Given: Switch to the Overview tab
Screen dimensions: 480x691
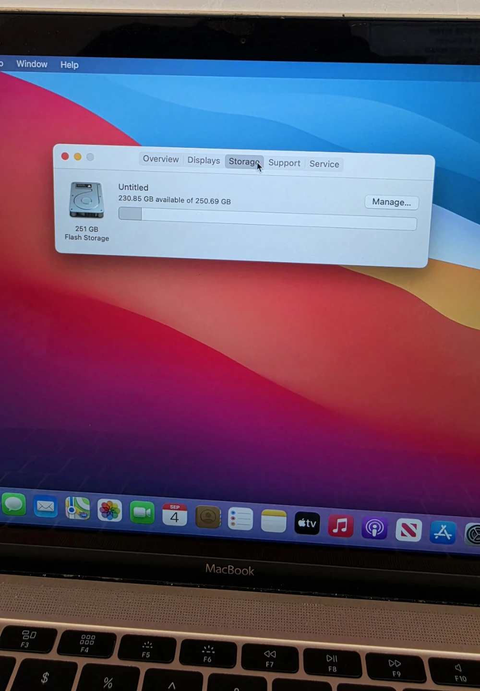Looking at the screenshot, I should pyautogui.click(x=160, y=159).
